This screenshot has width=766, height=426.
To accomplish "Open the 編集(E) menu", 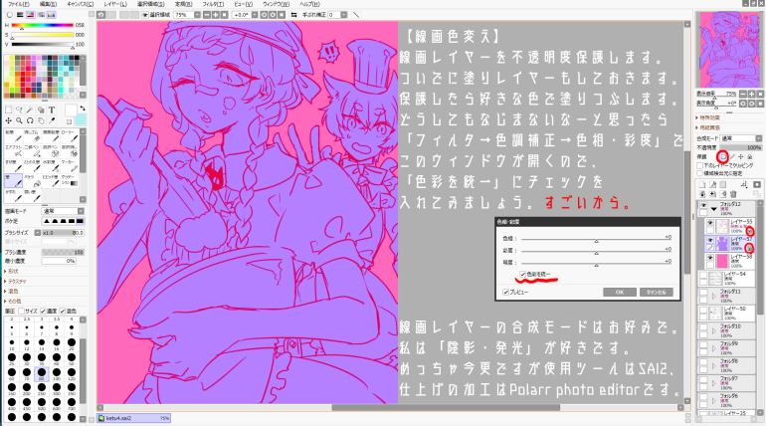I will tap(48, 4).
